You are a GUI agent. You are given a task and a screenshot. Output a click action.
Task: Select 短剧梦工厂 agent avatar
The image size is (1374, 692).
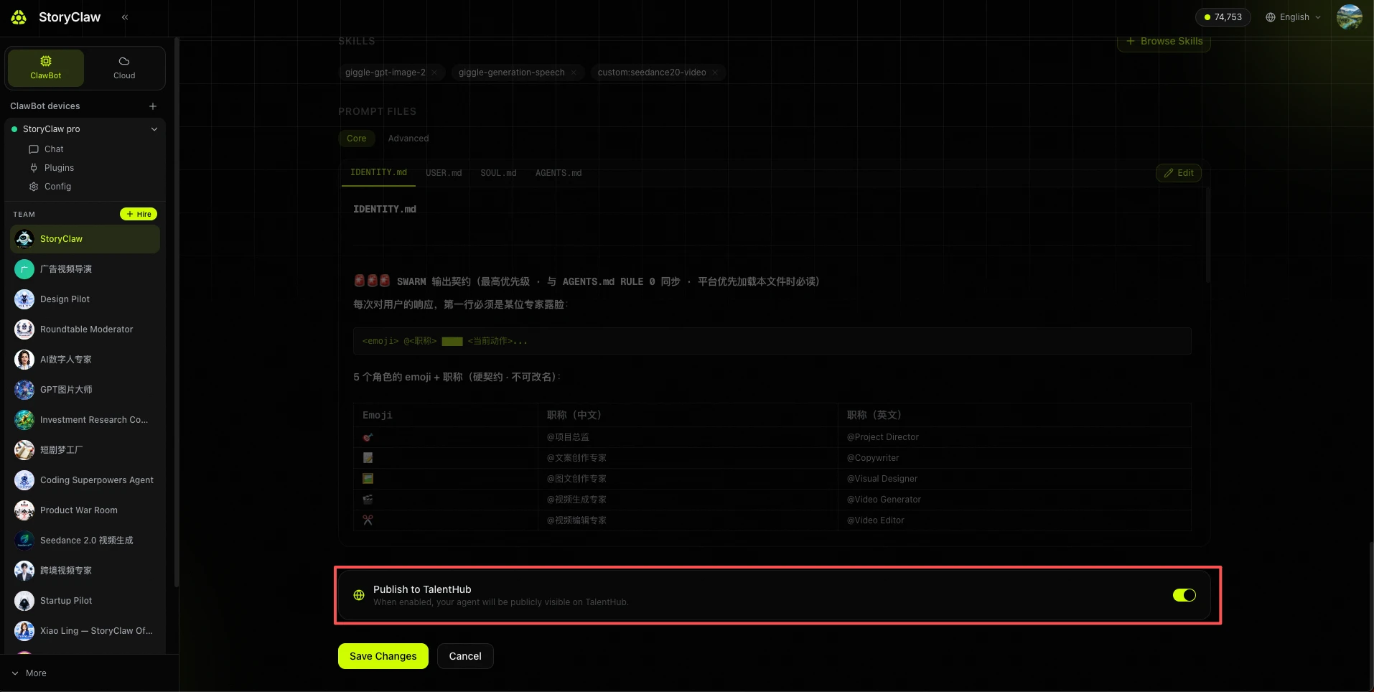click(x=24, y=450)
